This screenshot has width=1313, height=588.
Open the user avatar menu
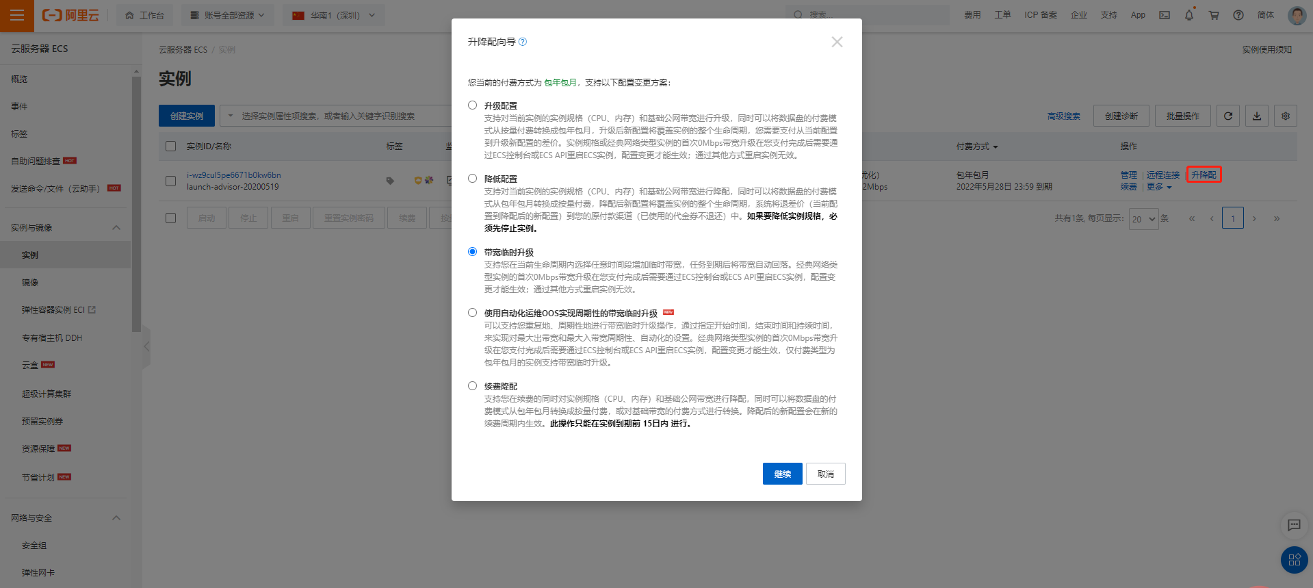(1297, 15)
